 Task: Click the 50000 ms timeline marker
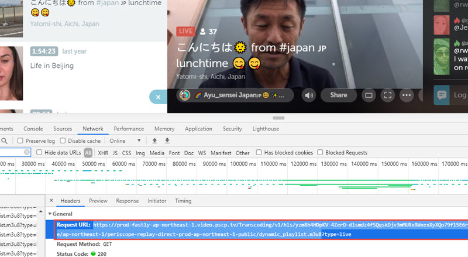(94, 164)
